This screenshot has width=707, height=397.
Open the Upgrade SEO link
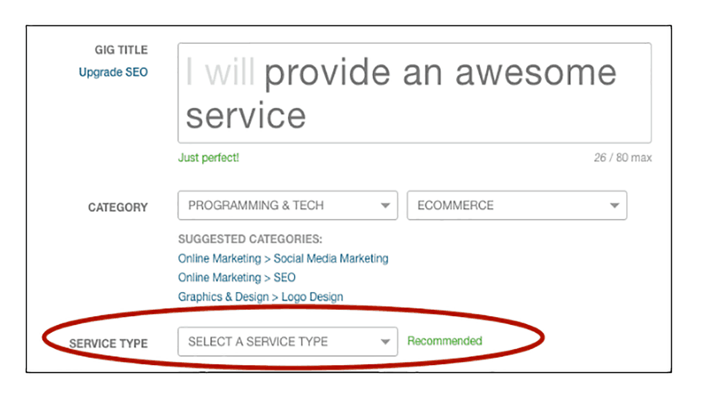(113, 72)
